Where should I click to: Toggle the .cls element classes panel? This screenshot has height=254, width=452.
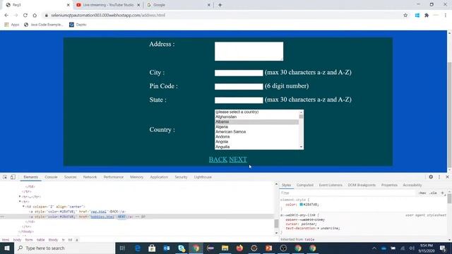point(433,193)
